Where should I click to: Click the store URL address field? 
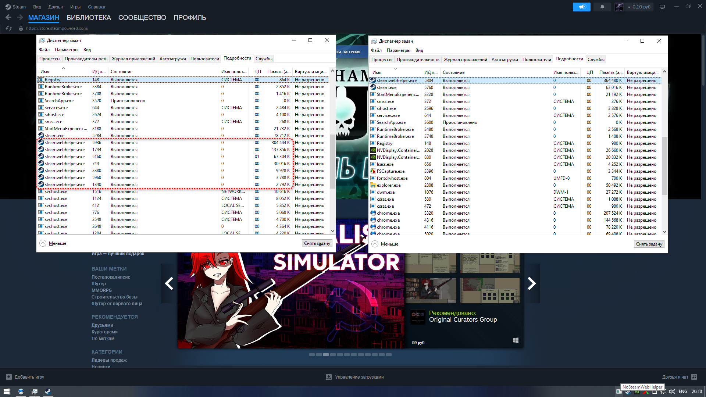(x=57, y=28)
